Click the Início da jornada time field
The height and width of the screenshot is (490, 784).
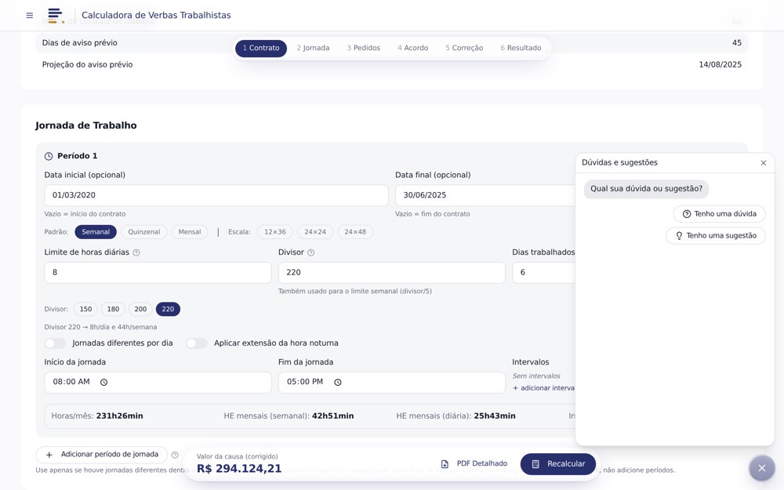[158, 383]
